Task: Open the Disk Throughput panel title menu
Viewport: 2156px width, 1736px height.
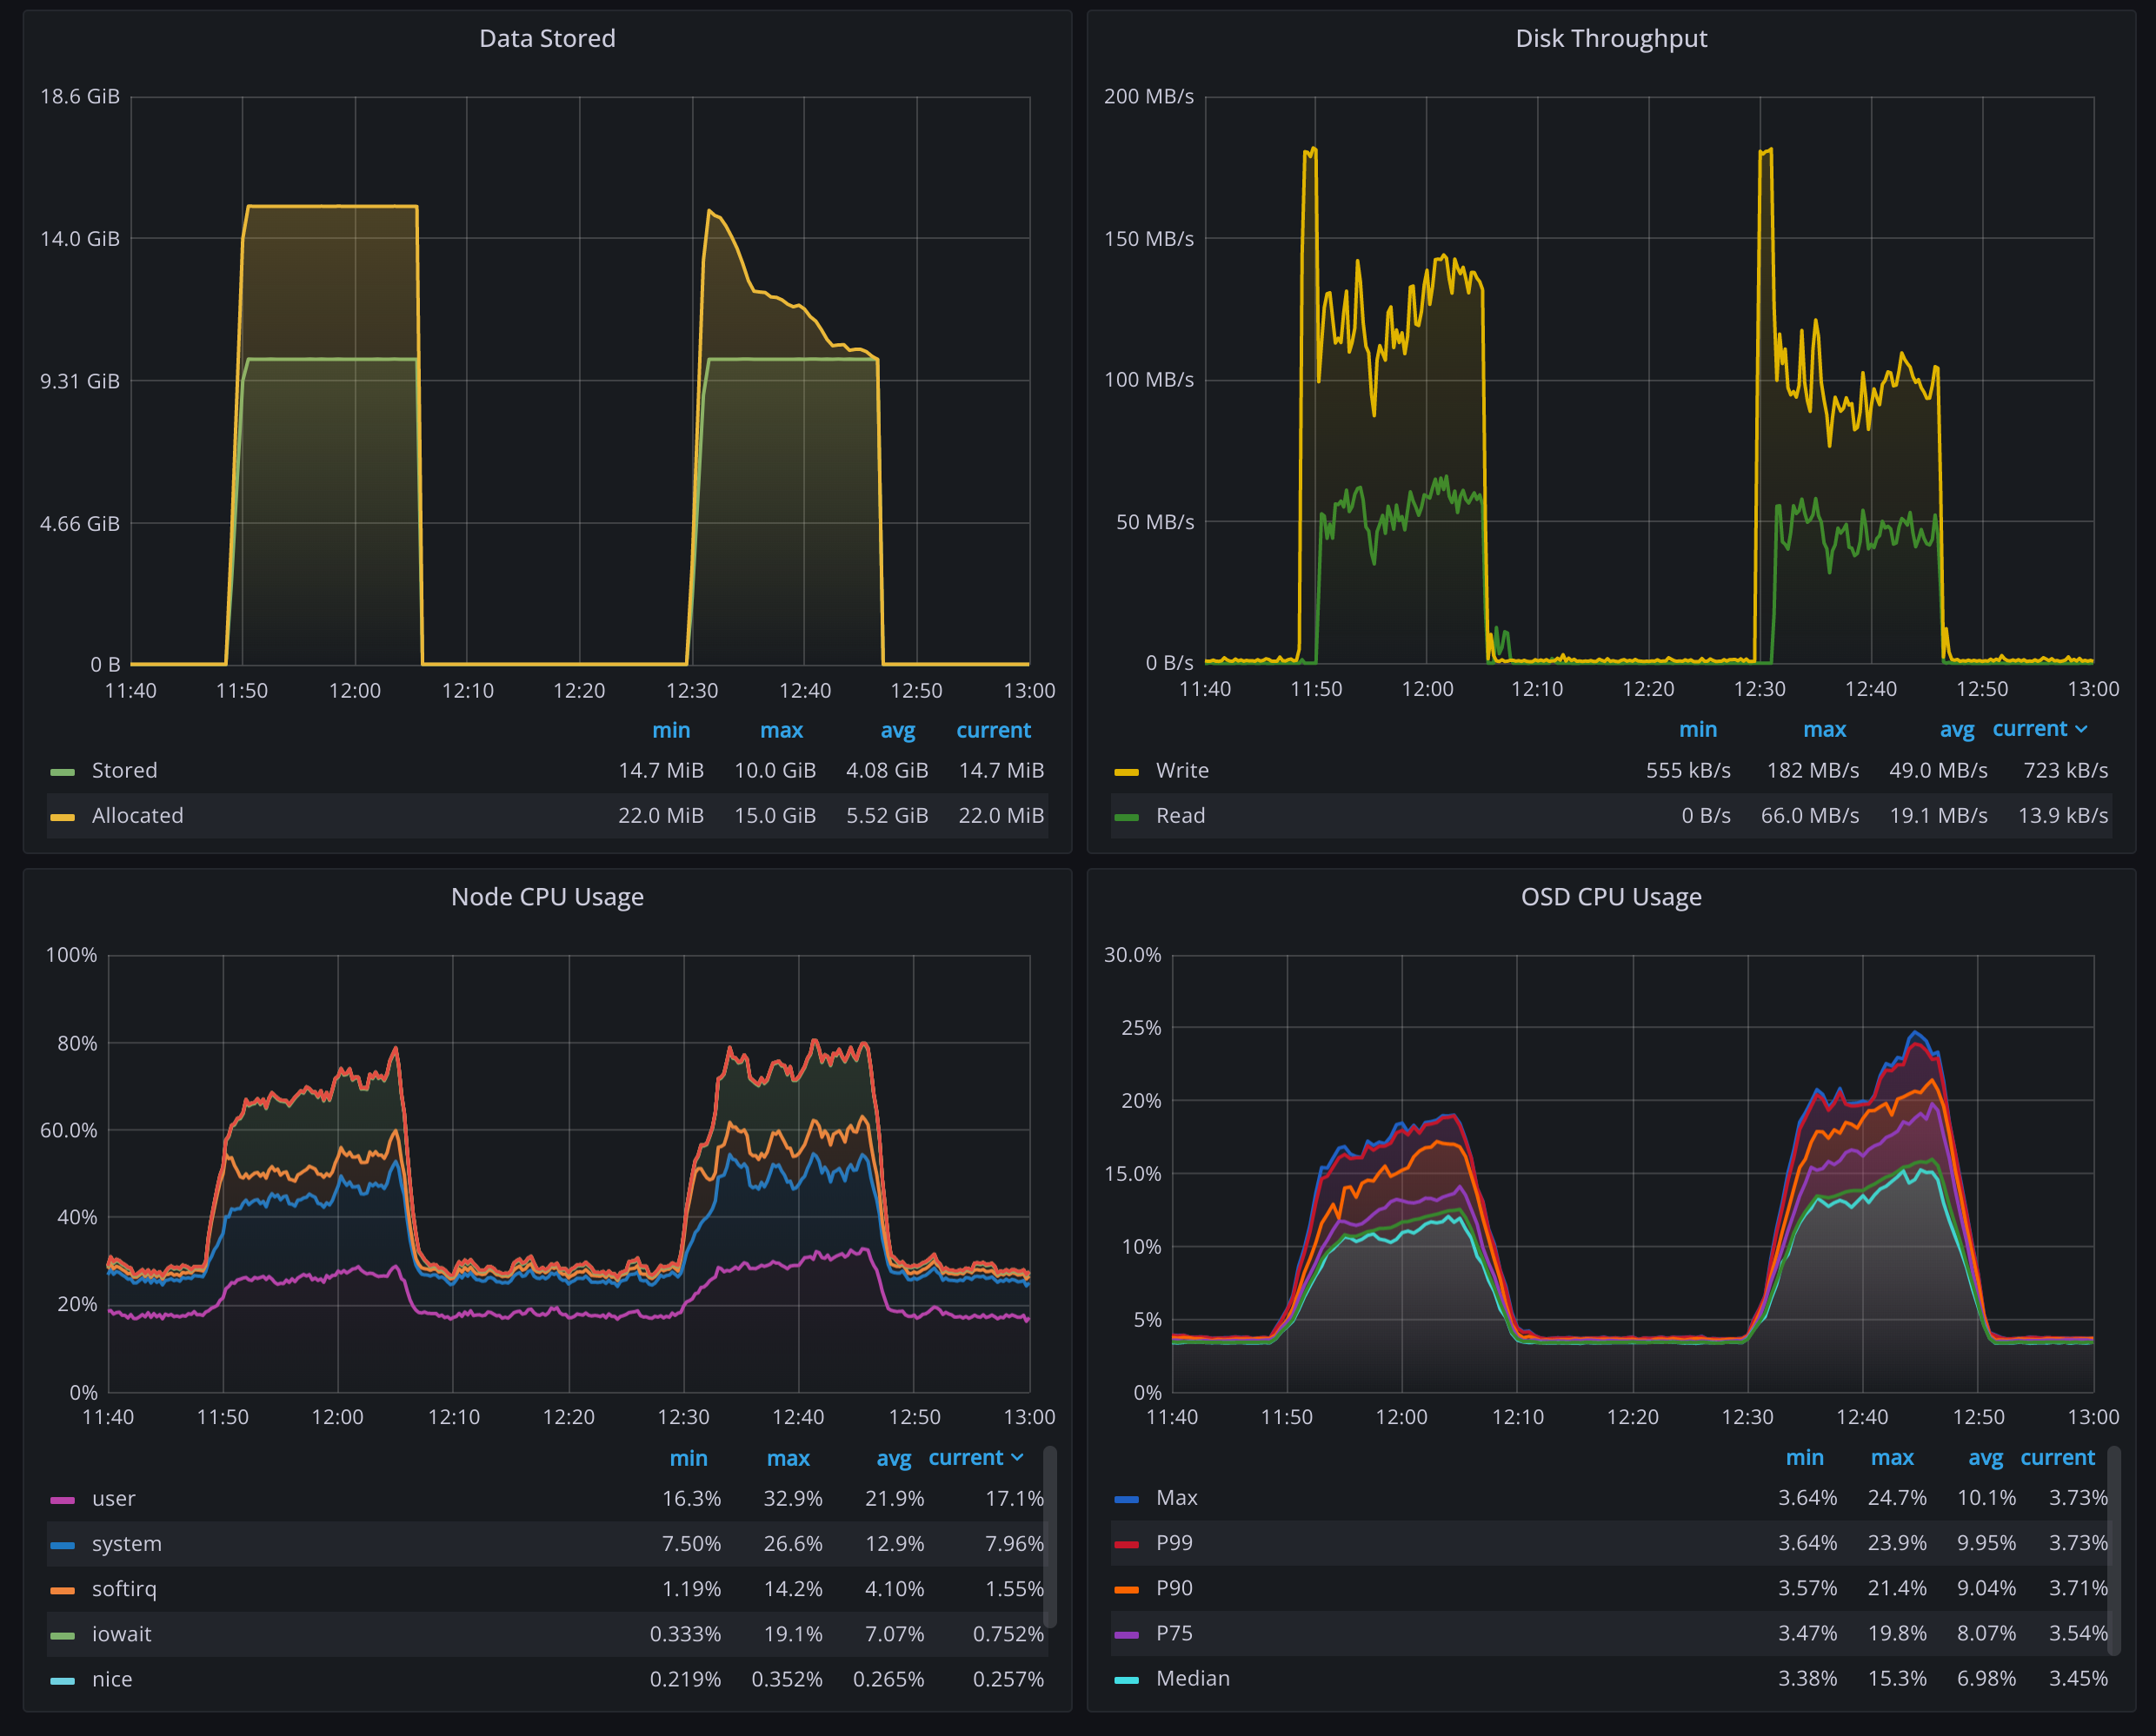Action: point(1610,38)
